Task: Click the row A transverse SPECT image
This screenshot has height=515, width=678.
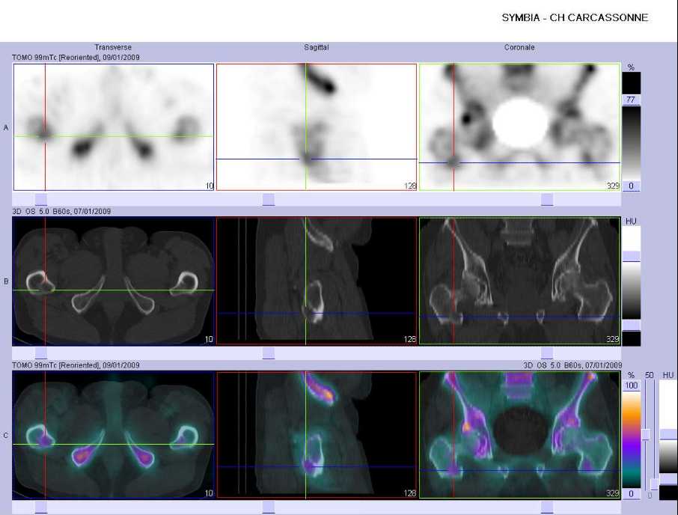Action: [114, 127]
